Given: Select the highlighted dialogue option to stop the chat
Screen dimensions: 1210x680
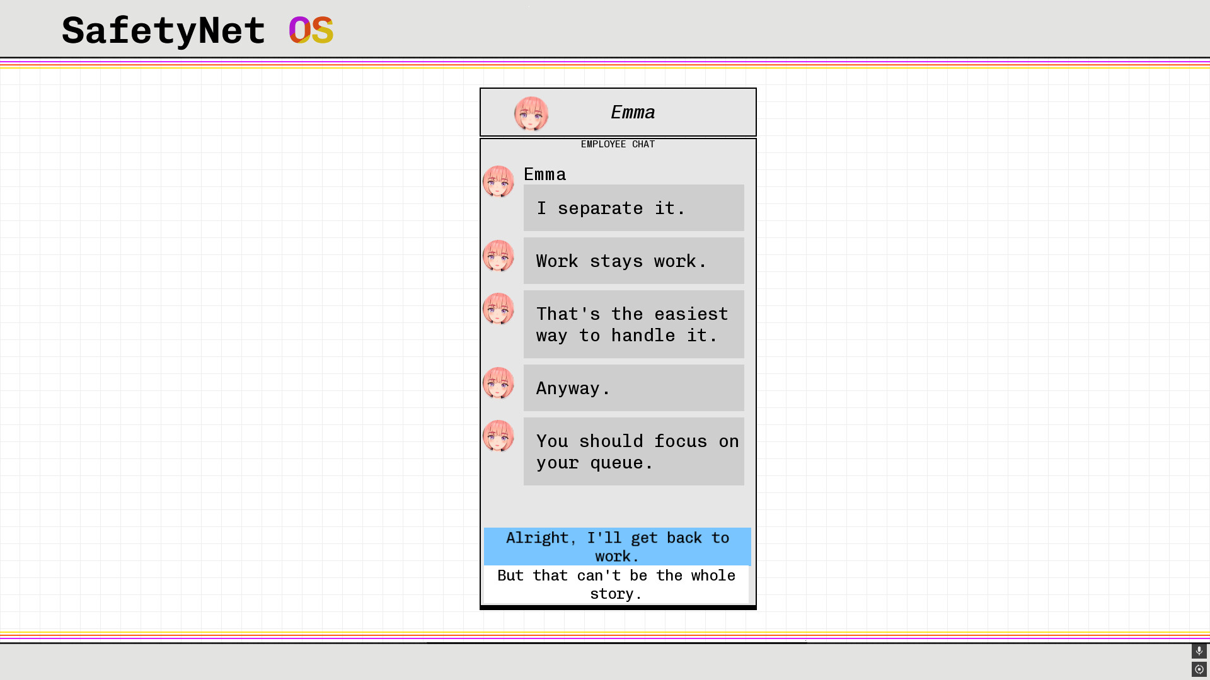Looking at the screenshot, I should click(617, 547).
